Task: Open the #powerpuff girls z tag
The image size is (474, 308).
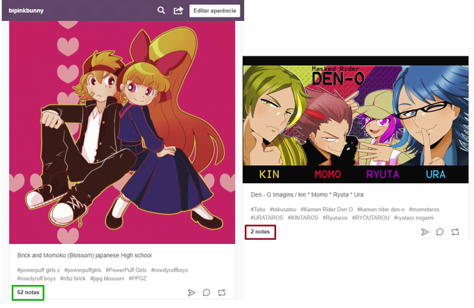Action: [38, 270]
